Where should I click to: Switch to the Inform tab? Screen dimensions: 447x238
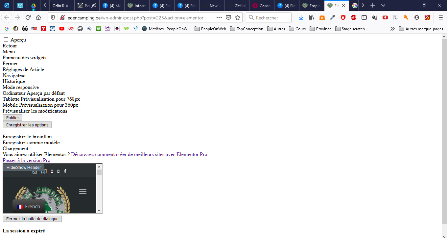tap(136, 6)
